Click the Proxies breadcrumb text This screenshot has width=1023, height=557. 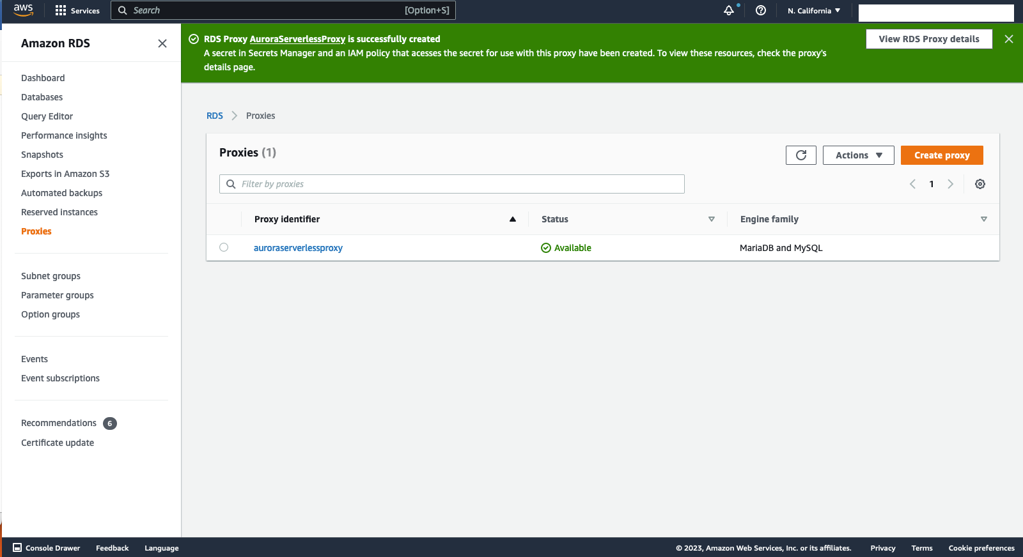[x=261, y=116]
